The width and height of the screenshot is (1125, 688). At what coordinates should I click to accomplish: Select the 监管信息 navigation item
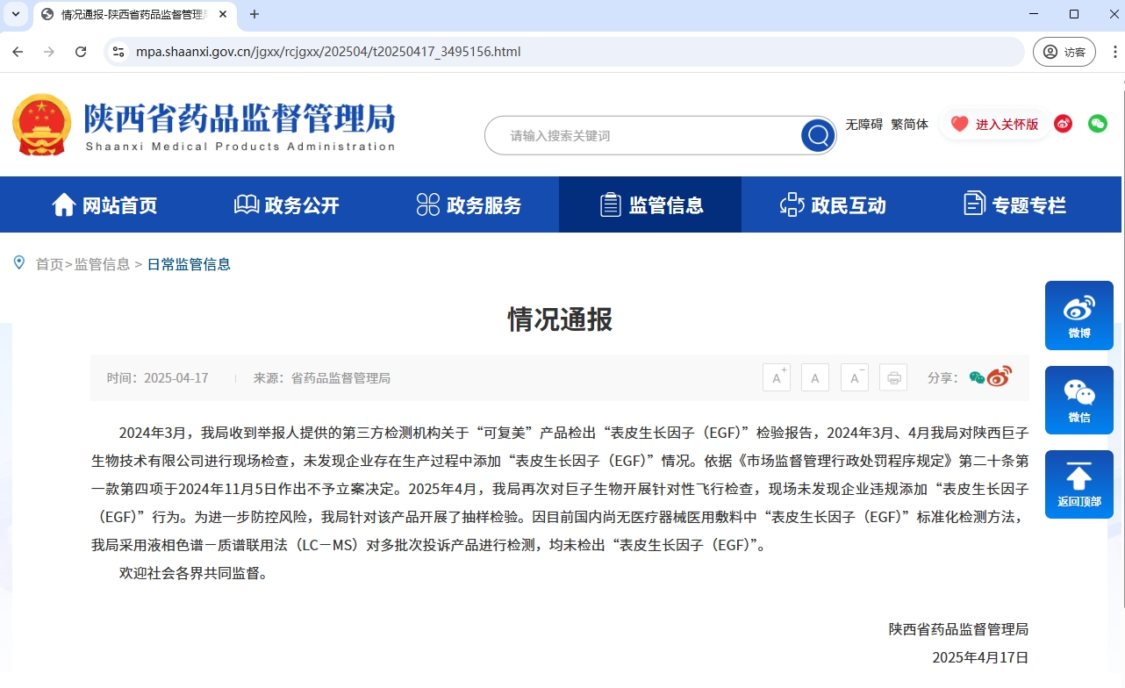(x=650, y=205)
